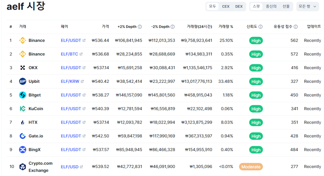Click the 유동성 점수 info icon
This screenshot has width=324, height=176.
coord(296,27)
